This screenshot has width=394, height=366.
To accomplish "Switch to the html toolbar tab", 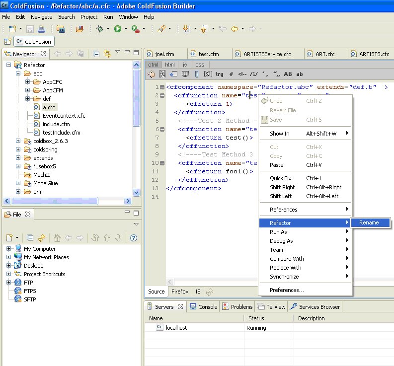I will (169, 65).
